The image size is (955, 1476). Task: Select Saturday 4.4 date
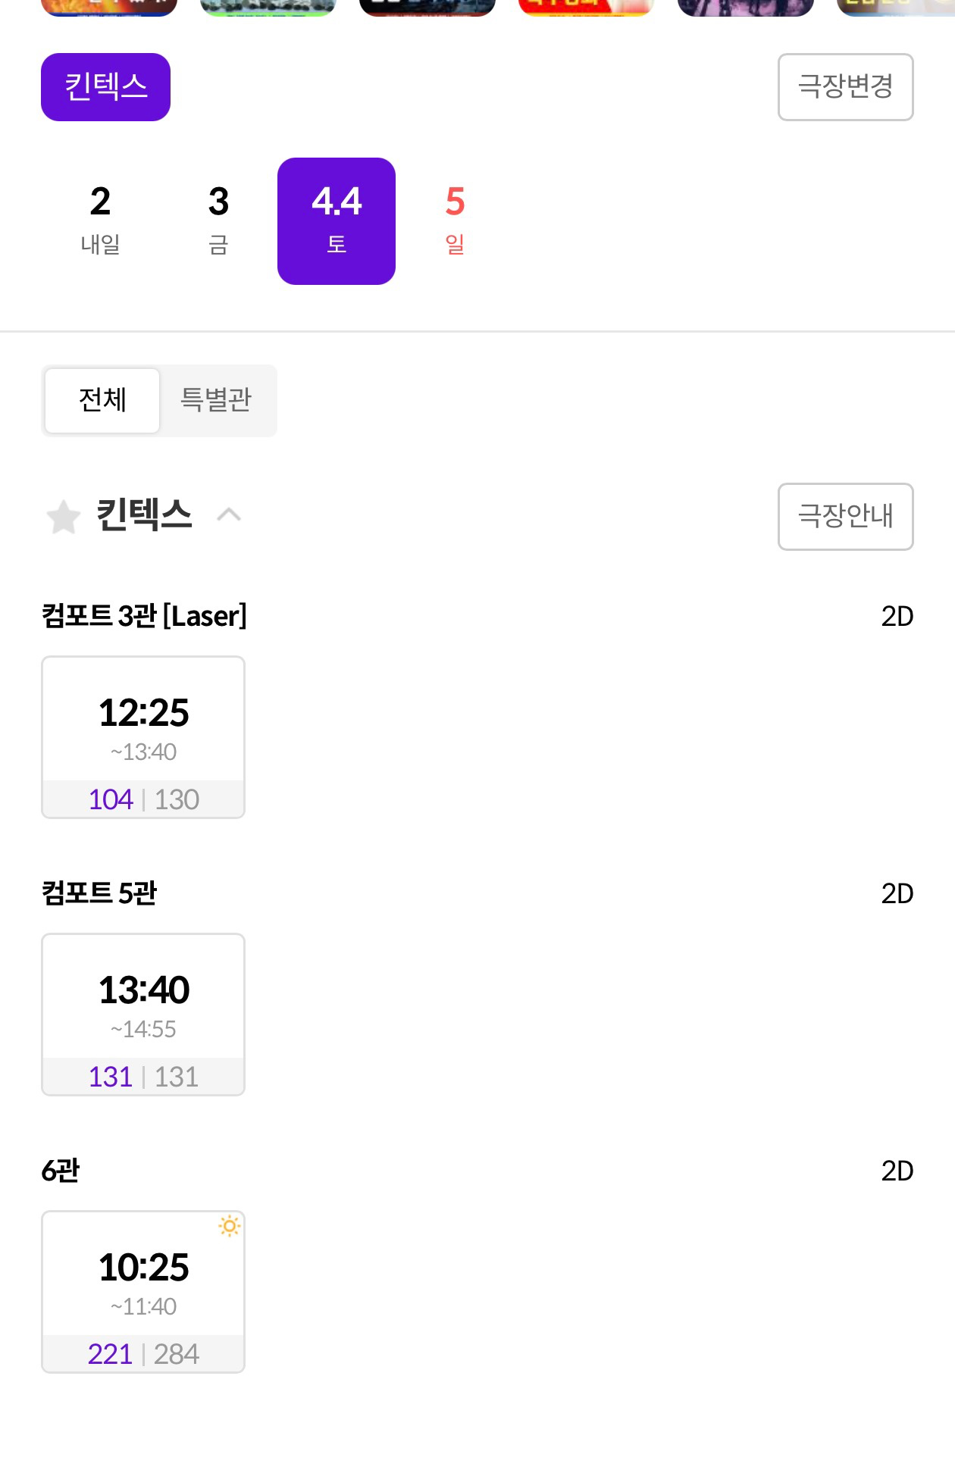tap(337, 220)
